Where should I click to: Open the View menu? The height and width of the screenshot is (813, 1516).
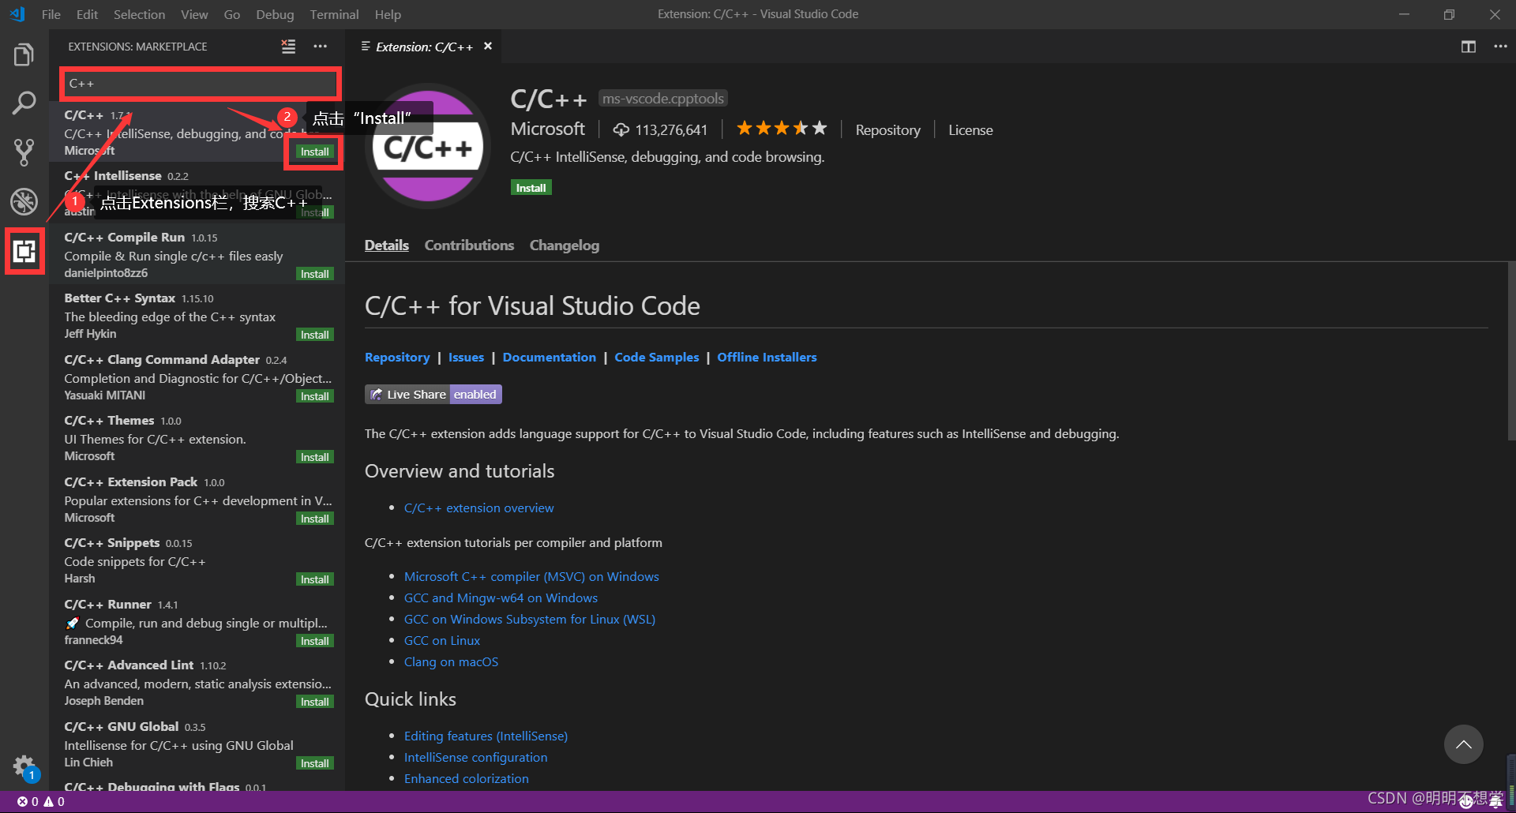(x=194, y=14)
